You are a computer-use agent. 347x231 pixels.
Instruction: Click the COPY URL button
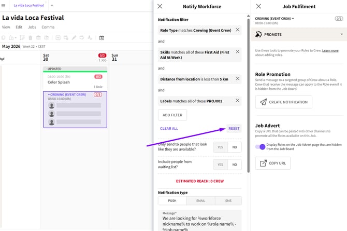tap(272, 164)
